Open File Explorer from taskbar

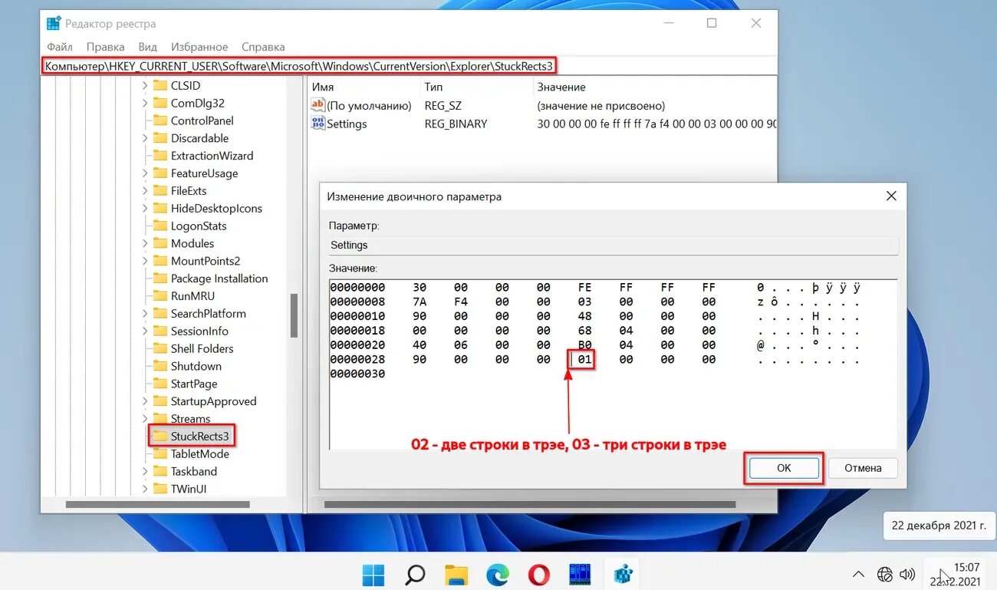(456, 574)
